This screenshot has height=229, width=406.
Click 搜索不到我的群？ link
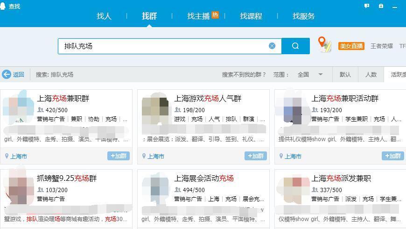(x=244, y=75)
